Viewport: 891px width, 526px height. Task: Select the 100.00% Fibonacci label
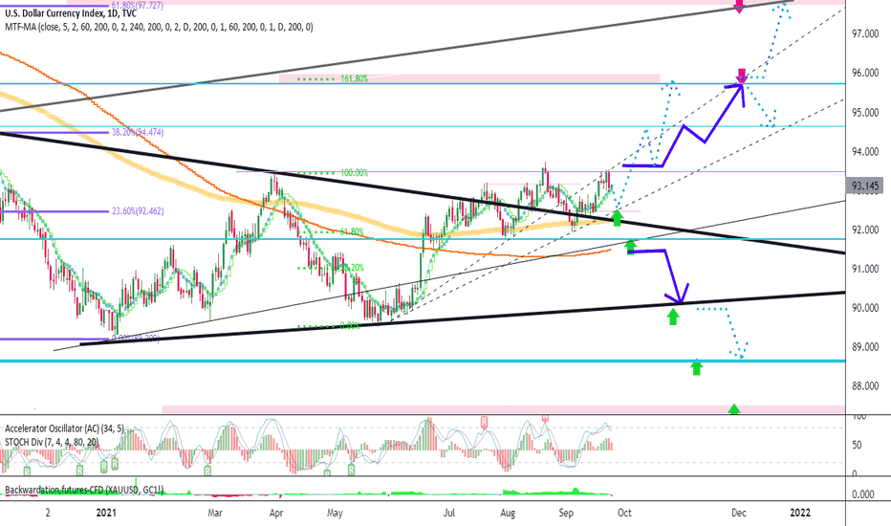coord(354,173)
